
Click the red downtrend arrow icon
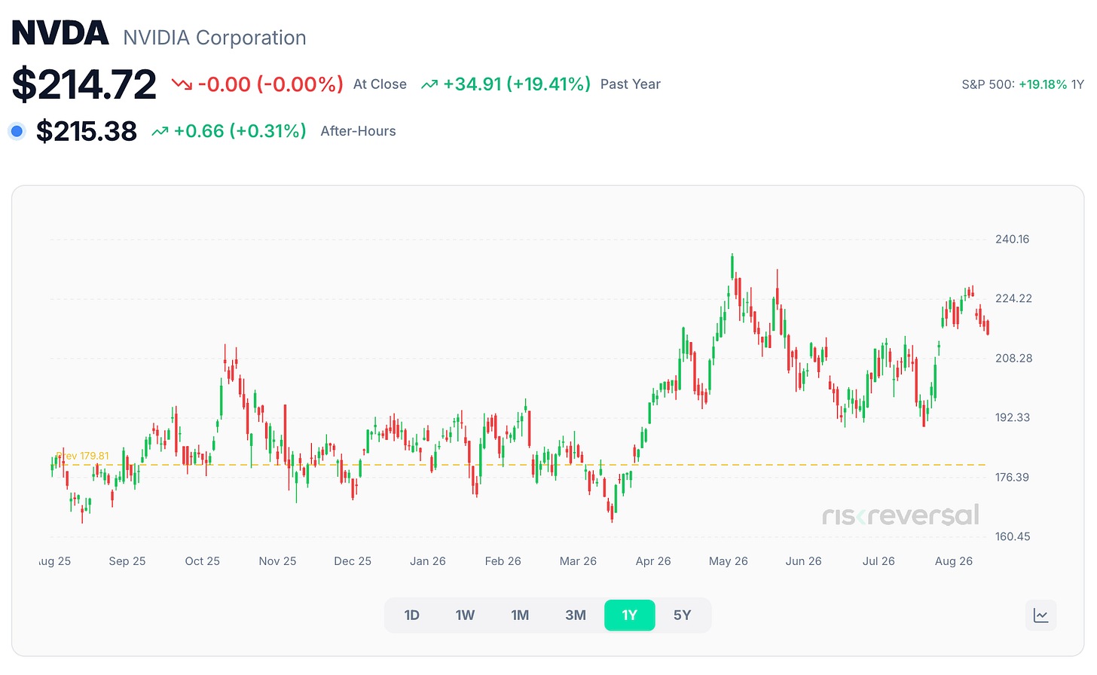click(x=182, y=84)
